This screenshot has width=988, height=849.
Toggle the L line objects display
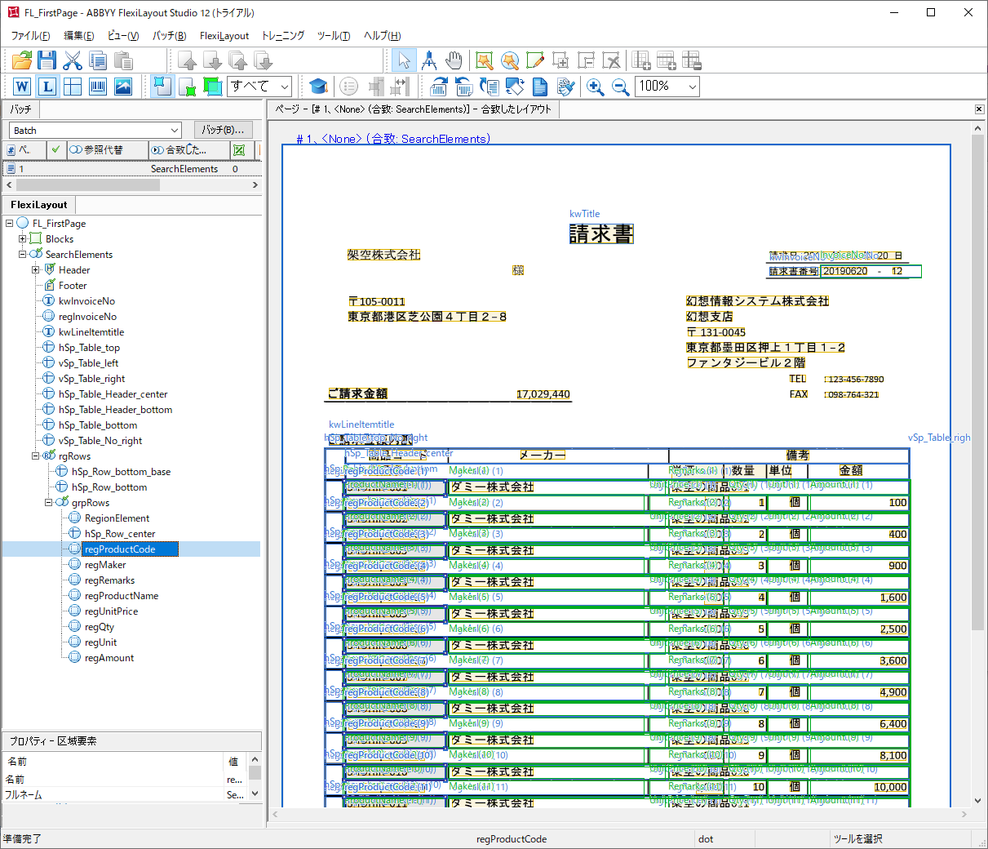[x=47, y=87]
